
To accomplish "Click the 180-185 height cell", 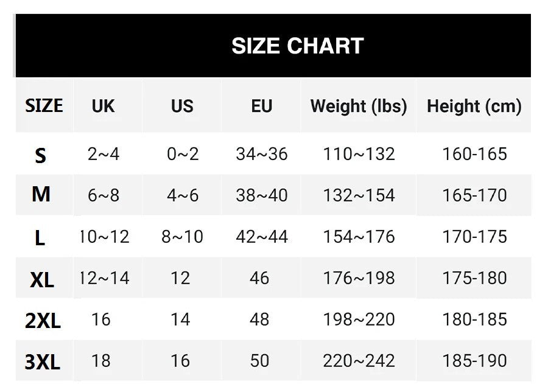I will (474, 319).
